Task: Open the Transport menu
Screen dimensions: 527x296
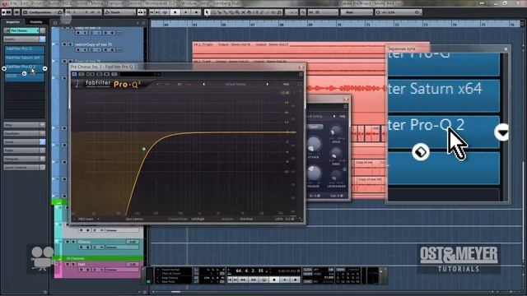Action: tap(114, 3)
